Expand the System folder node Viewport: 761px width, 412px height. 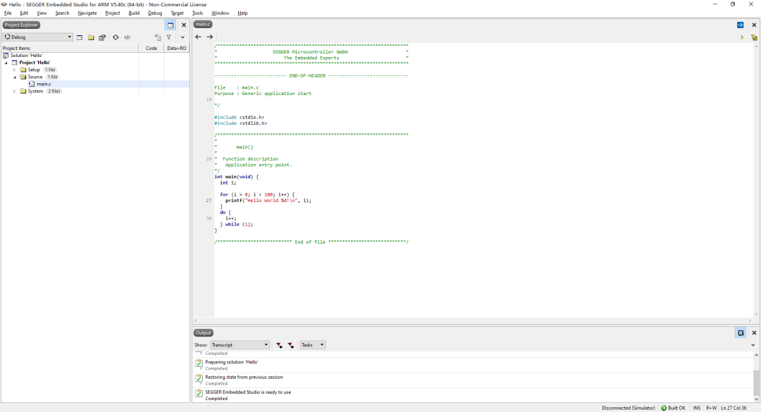pyautogui.click(x=15, y=92)
